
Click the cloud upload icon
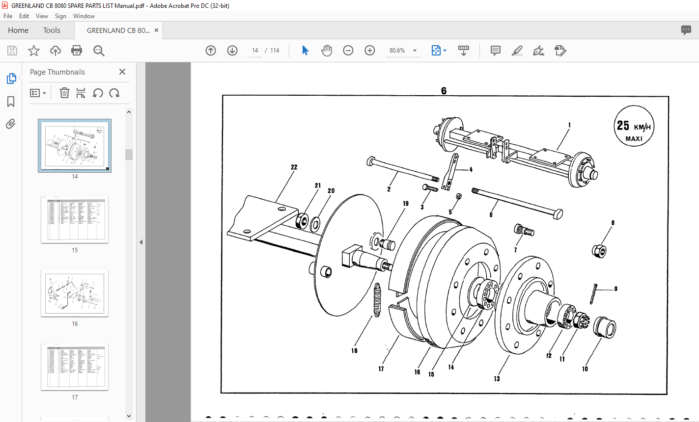tap(56, 51)
